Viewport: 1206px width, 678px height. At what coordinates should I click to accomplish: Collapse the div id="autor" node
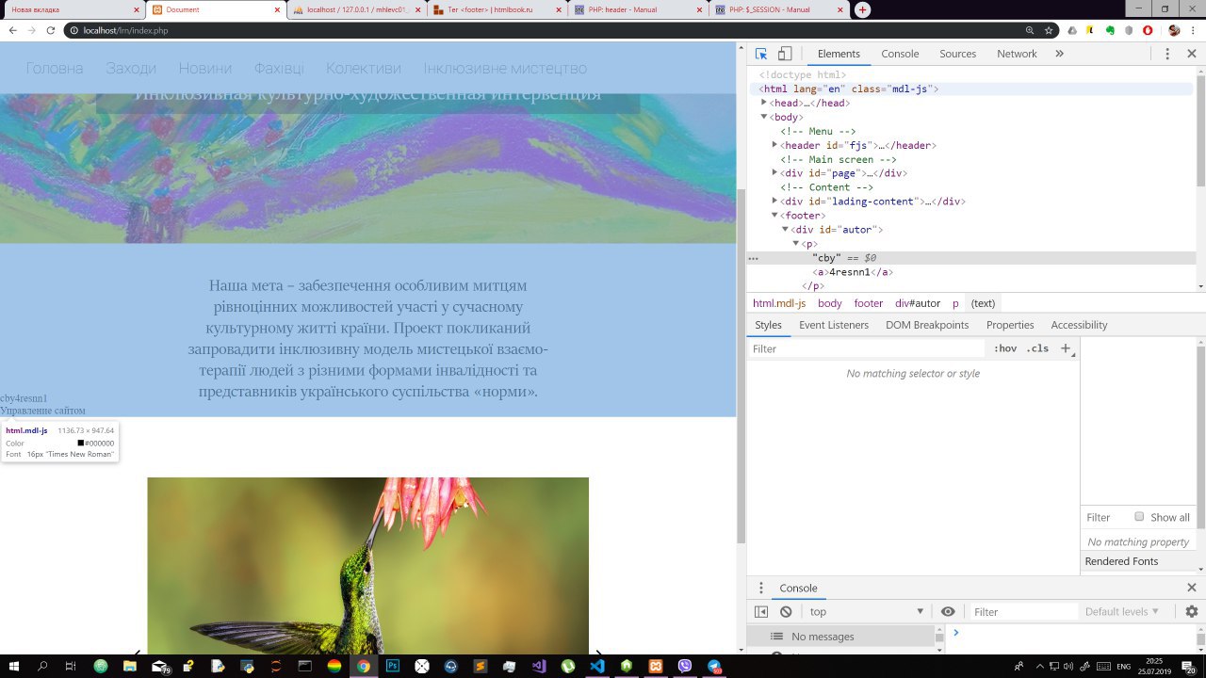point(785,230)
